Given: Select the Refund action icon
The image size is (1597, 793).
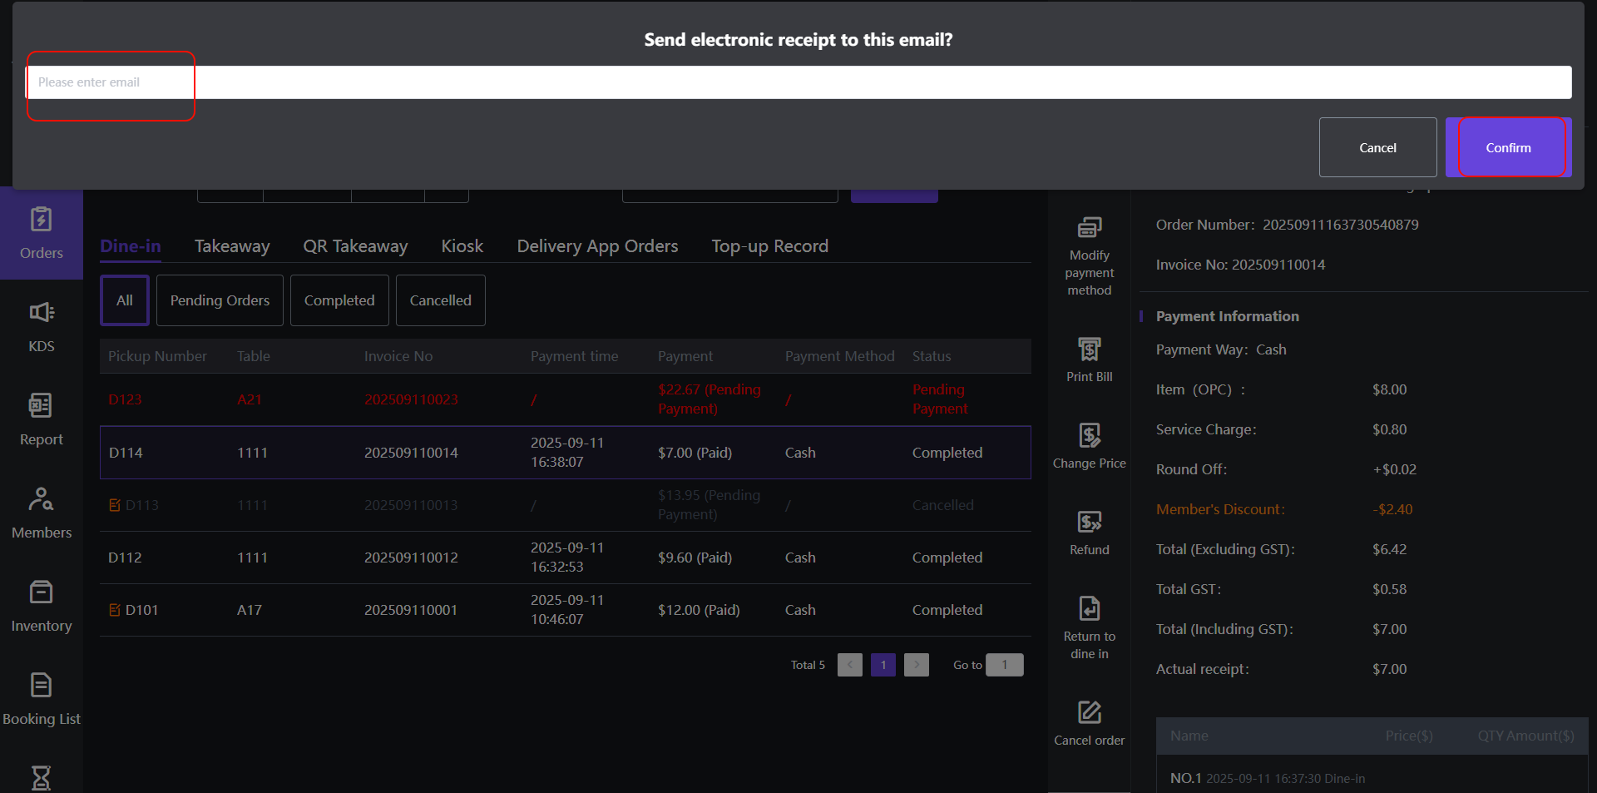Looking at the screenshot, I should [1089, 523].
